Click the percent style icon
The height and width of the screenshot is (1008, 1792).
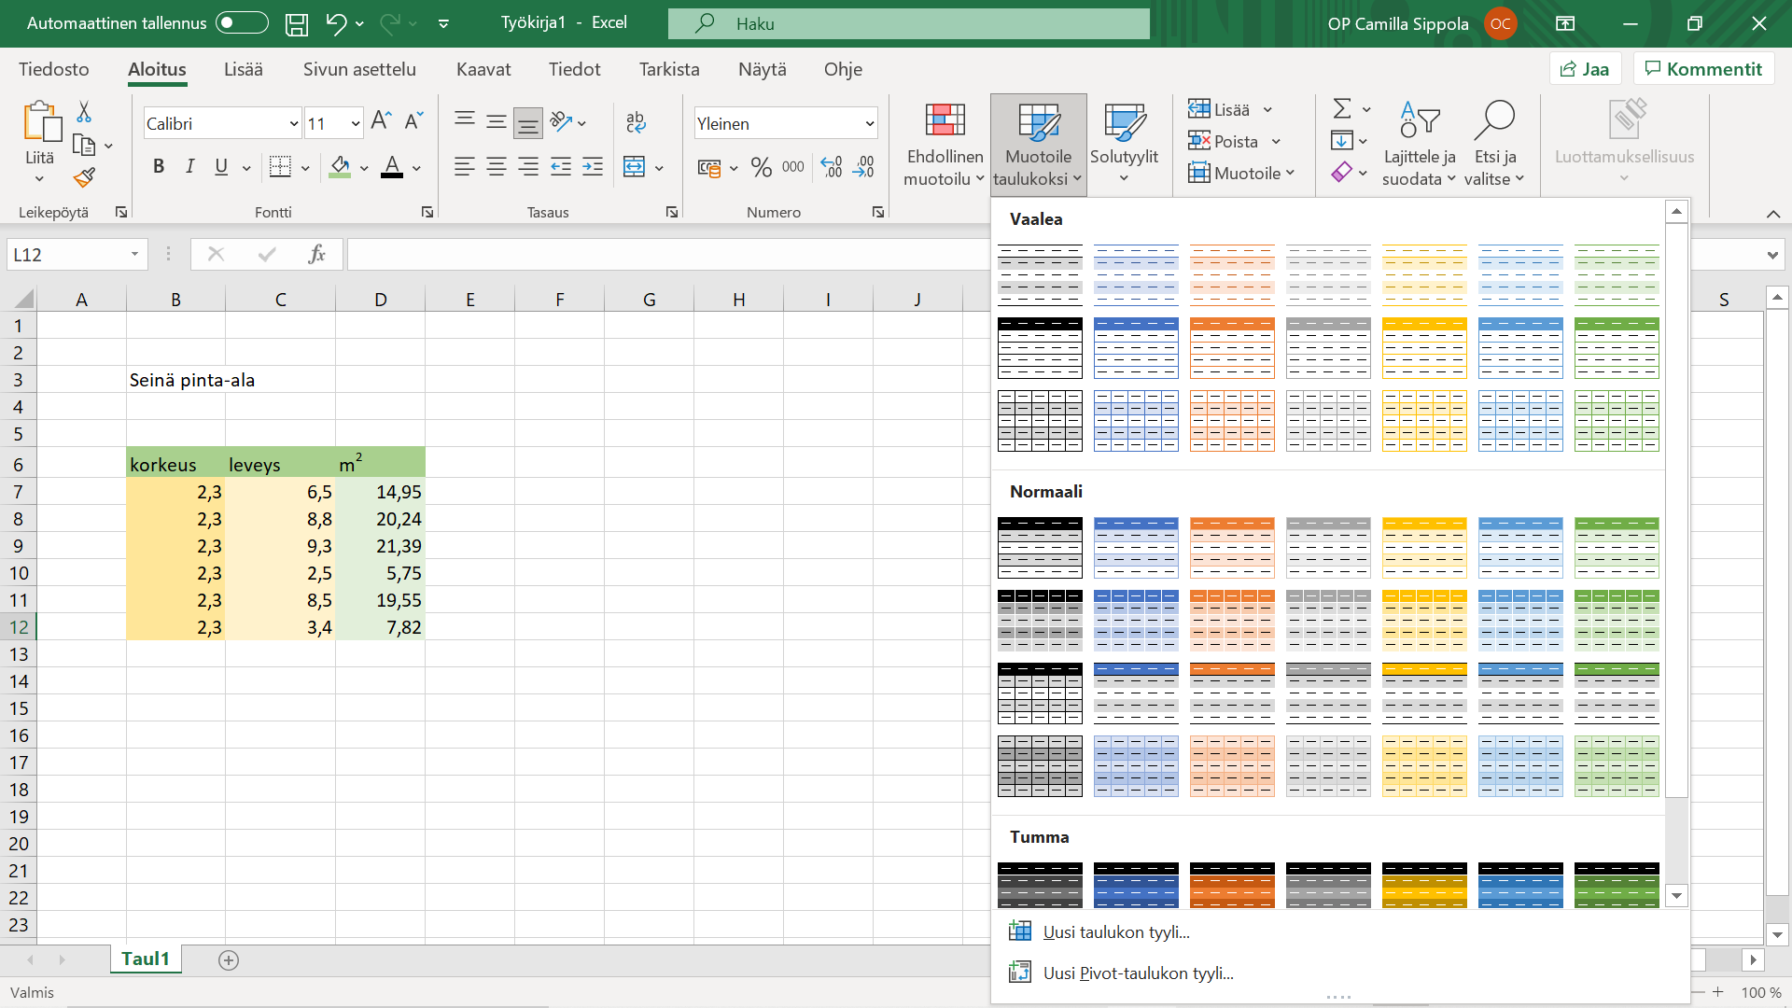click(761, 167)
